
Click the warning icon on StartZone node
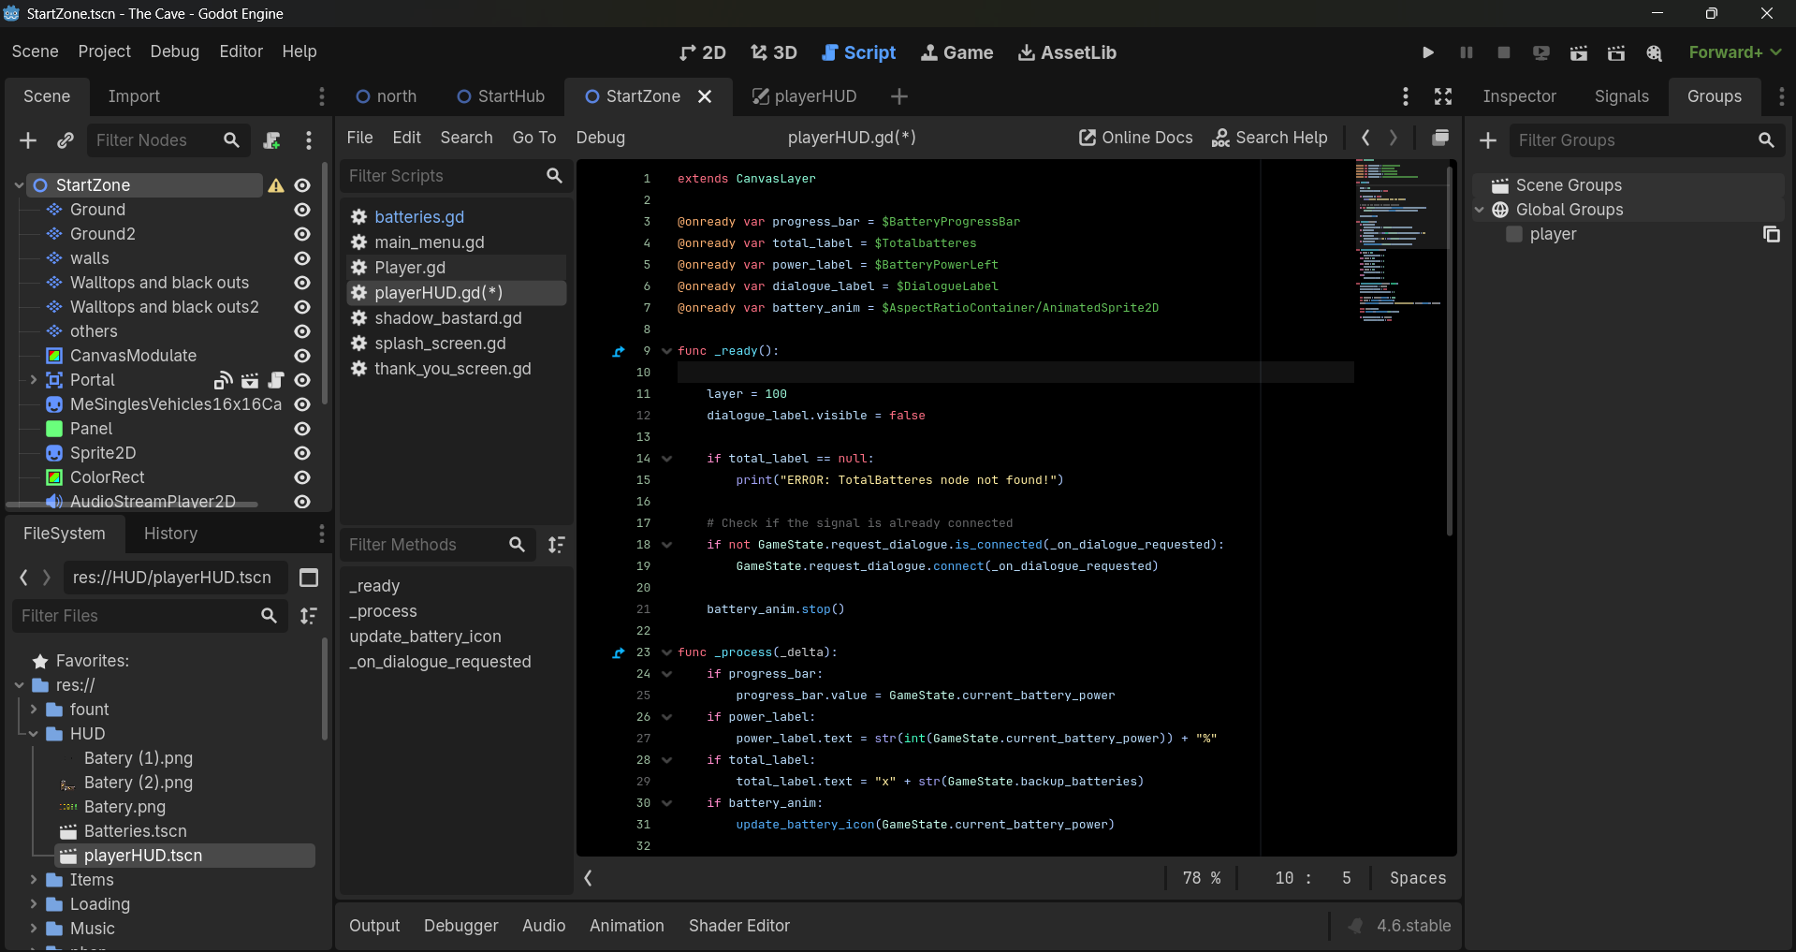click(276, 185)
